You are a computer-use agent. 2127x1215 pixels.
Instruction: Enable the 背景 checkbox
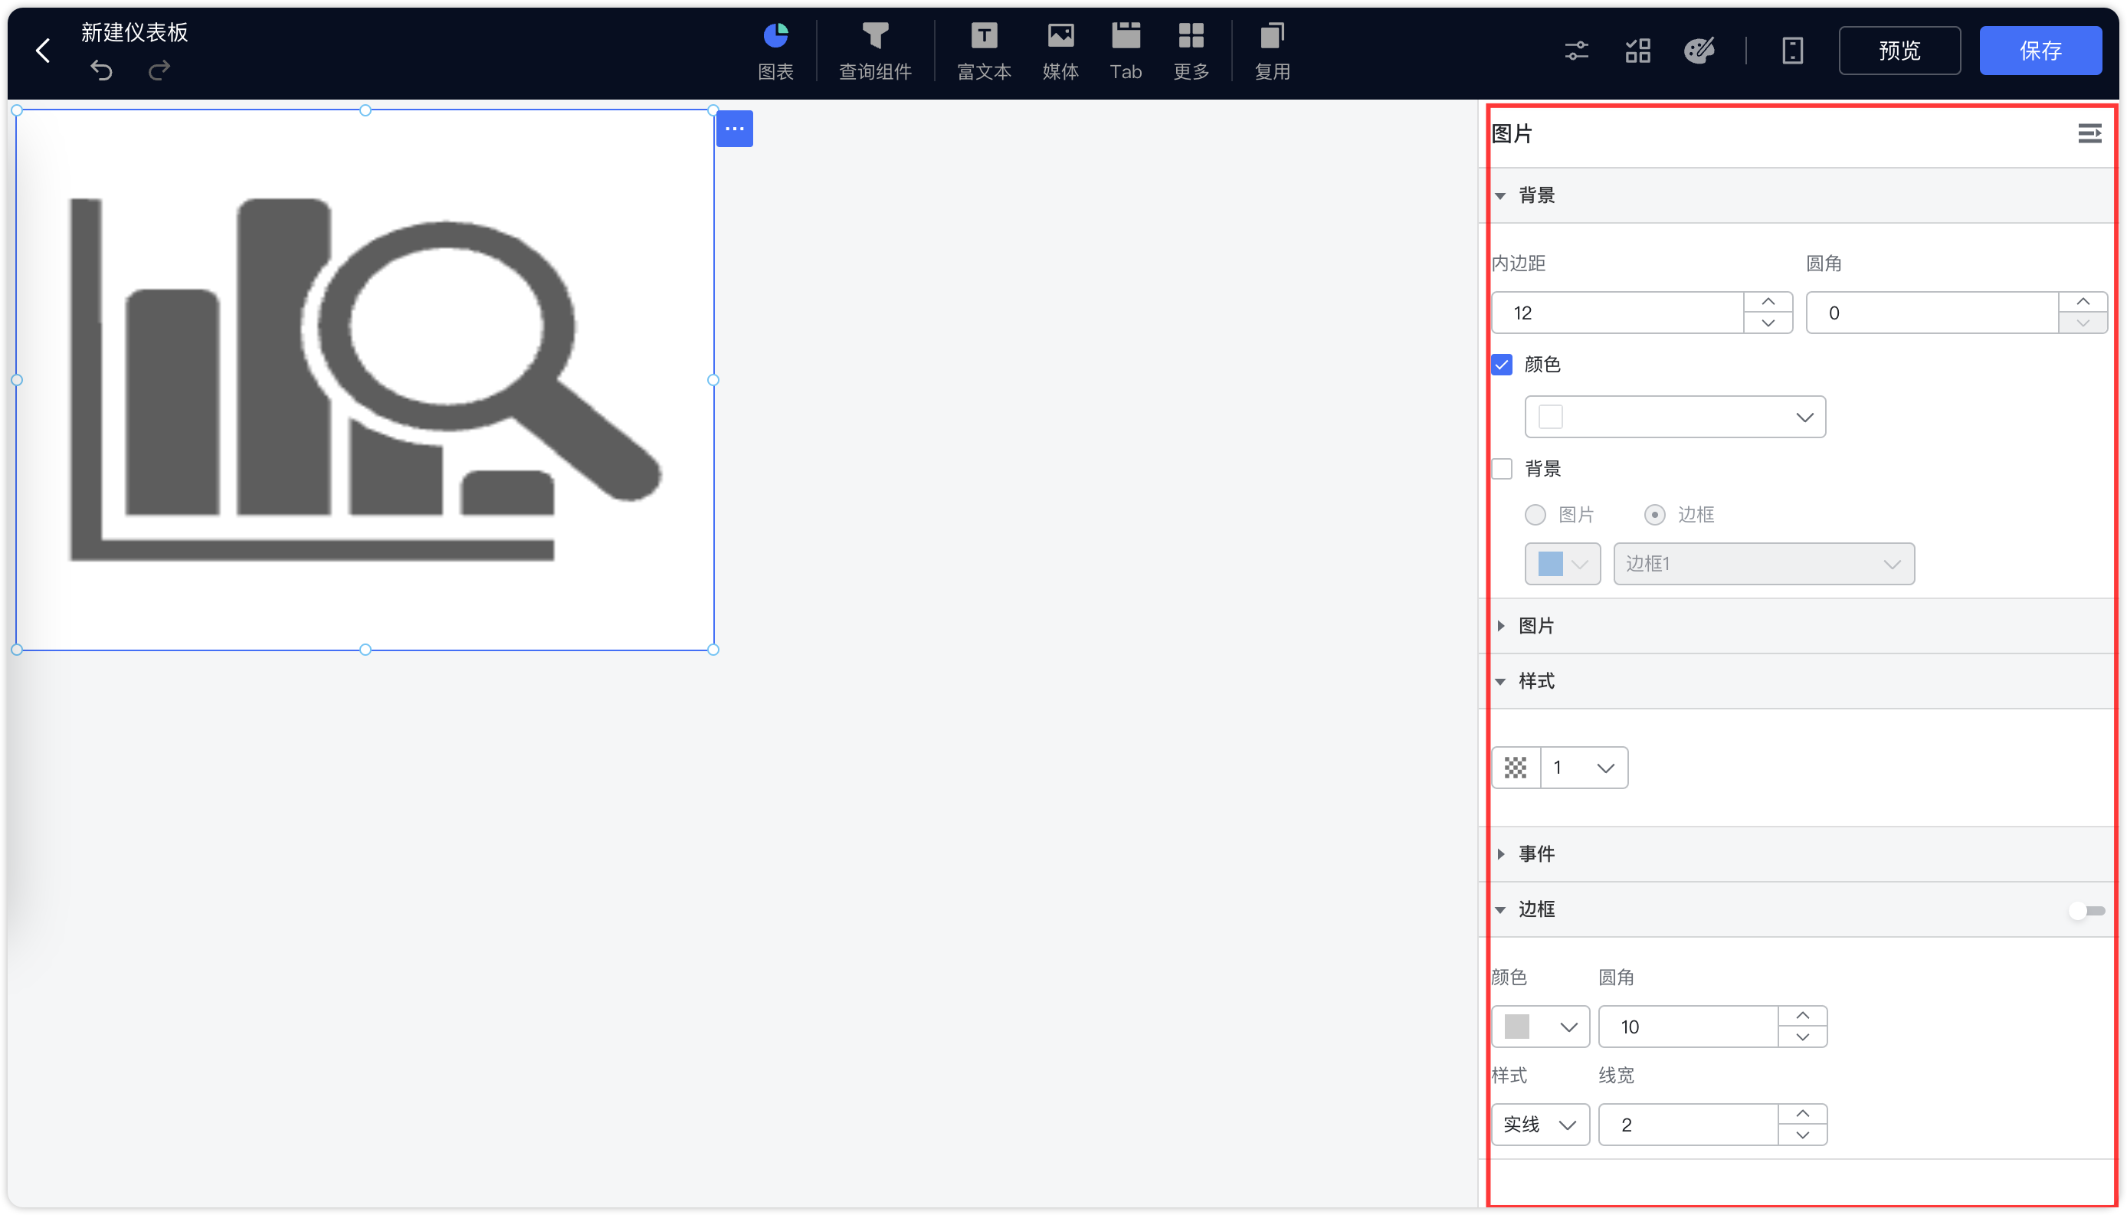(1502, 468)
